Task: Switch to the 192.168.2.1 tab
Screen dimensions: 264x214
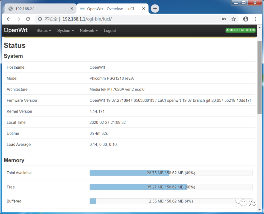Action: [x=40, y=9]
